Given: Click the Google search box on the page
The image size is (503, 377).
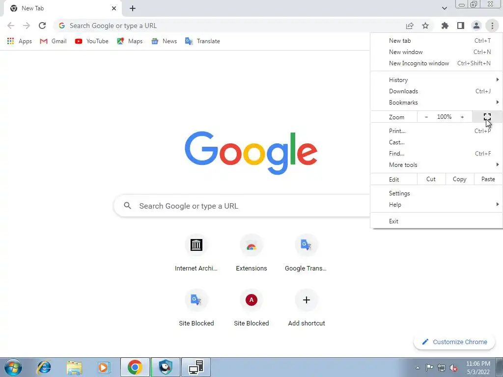Looking at the screenshot, I should 242,206.
